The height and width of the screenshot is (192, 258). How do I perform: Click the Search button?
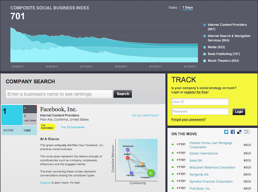122,94
